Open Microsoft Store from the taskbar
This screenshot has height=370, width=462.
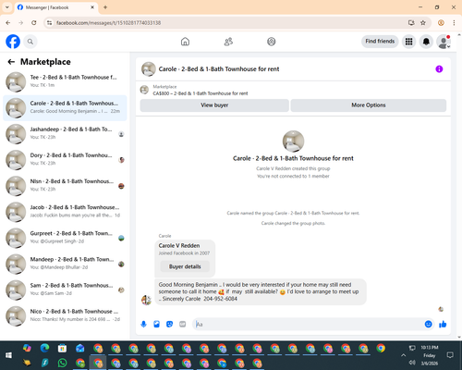click(62, 349)
